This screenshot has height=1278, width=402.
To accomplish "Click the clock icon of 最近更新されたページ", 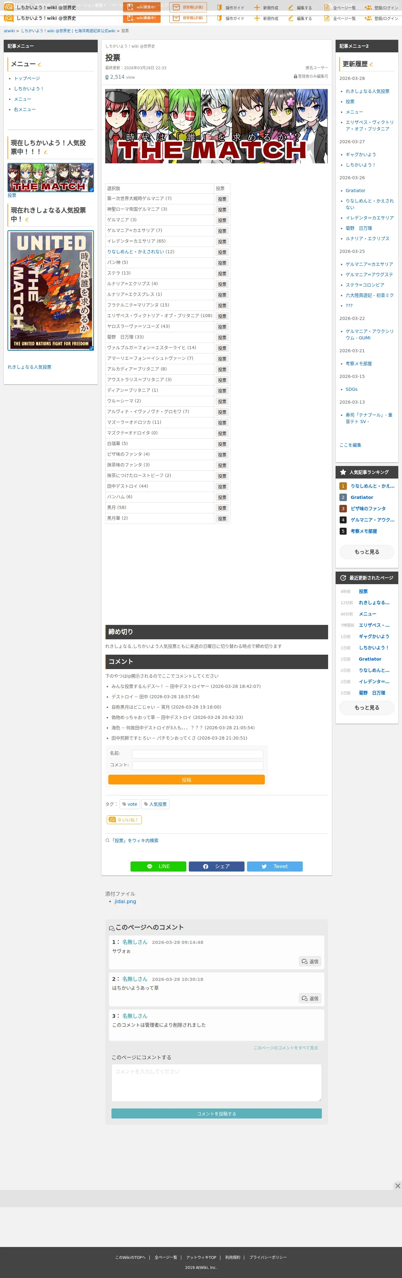I will pos(343,578).
